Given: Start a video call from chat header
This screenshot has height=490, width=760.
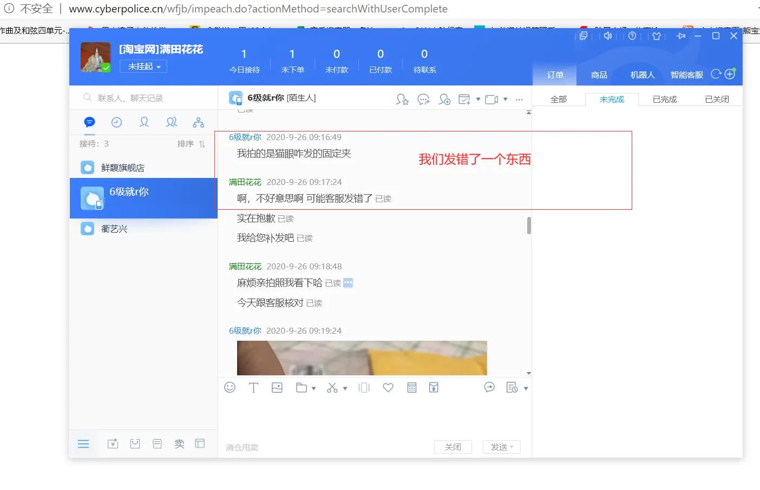Looking at the screenshot, I should click(x=490, y=99).
